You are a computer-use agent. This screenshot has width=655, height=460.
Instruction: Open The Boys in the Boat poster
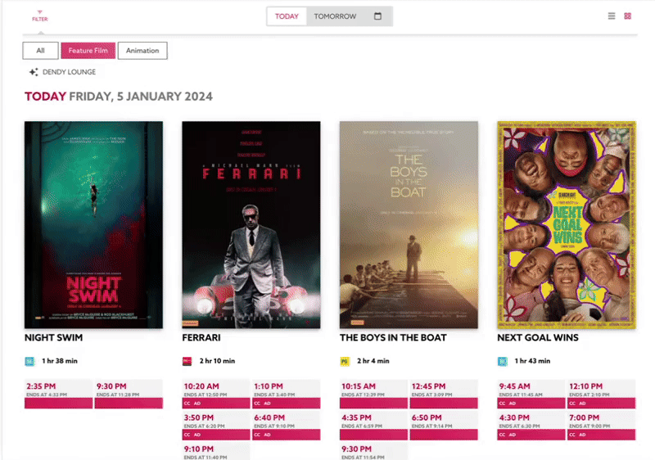click(x=409, y=225)
